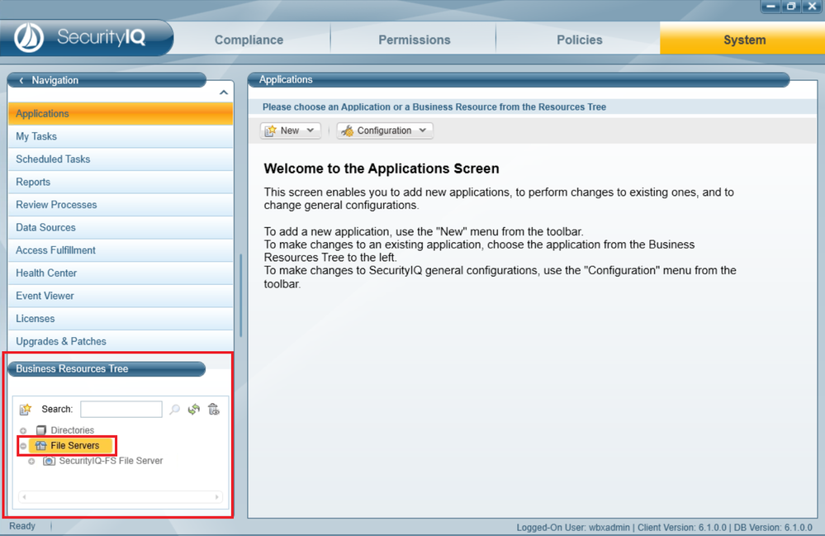Select Reports in the navigation panel

[x=33, y=182]
